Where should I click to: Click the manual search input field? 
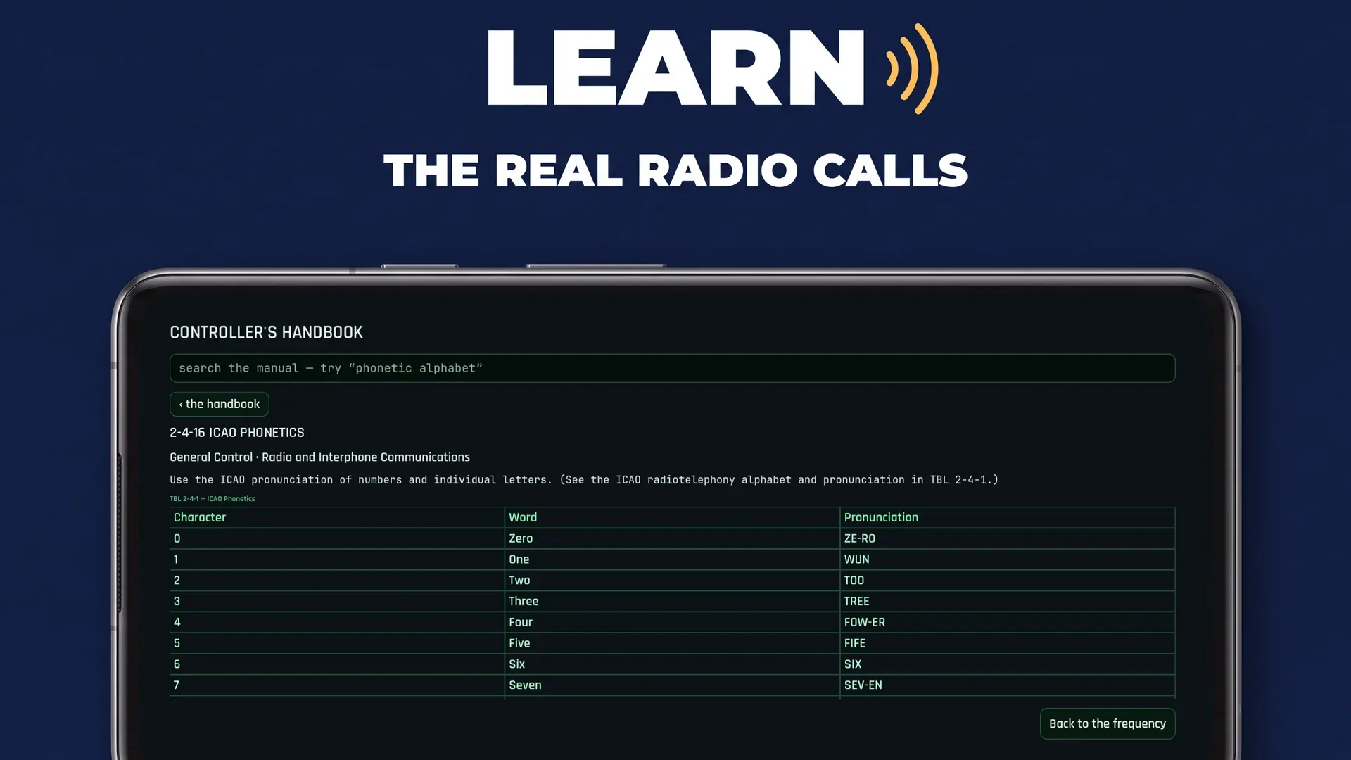(672, 368)
